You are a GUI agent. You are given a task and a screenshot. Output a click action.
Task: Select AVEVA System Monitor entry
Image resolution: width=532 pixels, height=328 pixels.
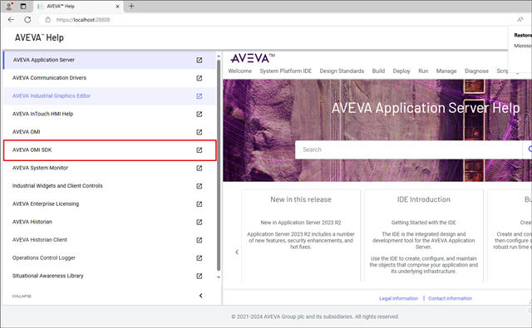tap(109, 168)
